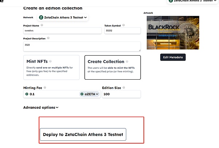
Task: Click the Token Symbol input field
Action: 122,31
